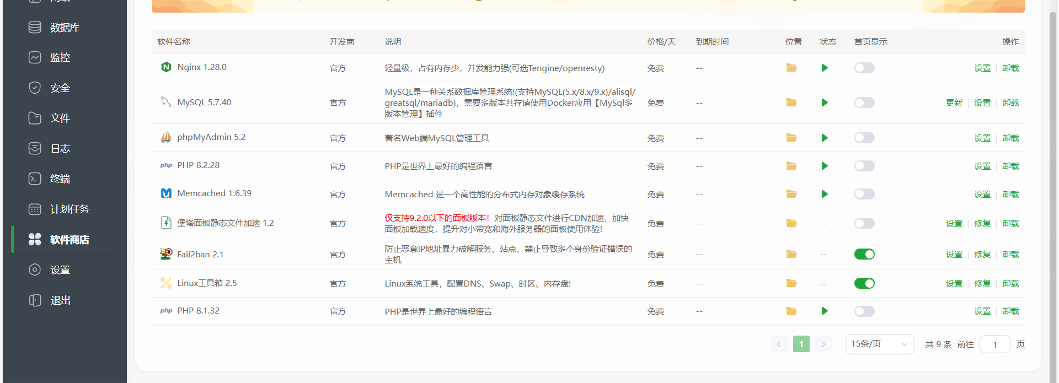Open the 计划任务 sidebar menu item
The width and height of the screenshot is (1059, 383).
(66, 209)
